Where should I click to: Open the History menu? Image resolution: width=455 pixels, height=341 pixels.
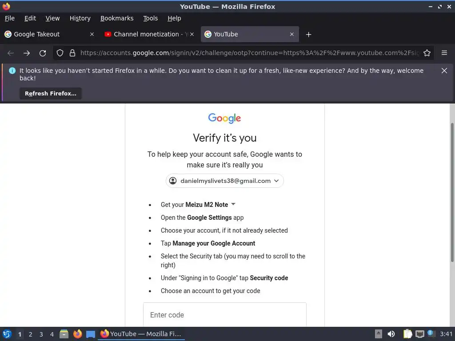80,18
